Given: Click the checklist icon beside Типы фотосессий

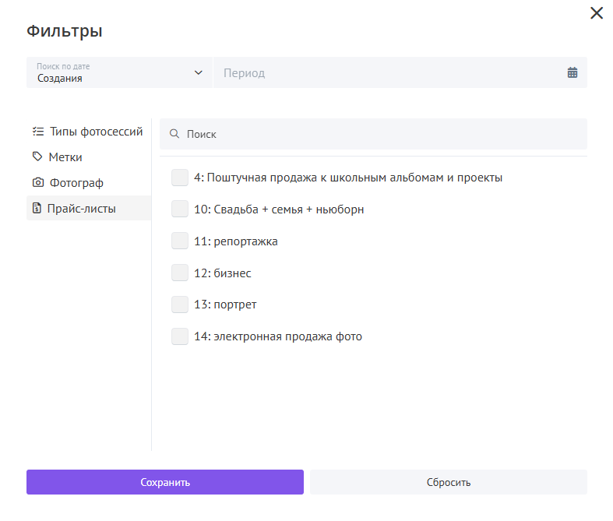Looking at the screenshot, I should (x=38, y=132).
